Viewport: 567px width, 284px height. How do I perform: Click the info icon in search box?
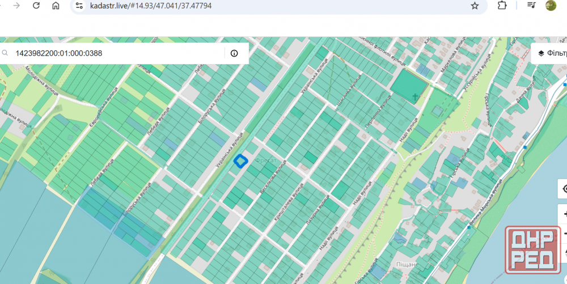pos(234,53)
